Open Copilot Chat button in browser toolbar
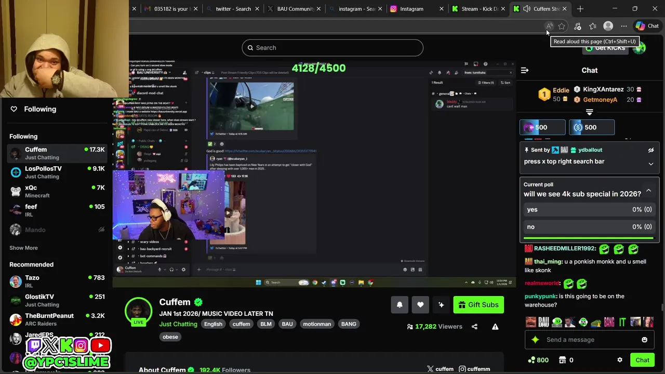Screen dimensions: 665x374 [x=647, y=26]
